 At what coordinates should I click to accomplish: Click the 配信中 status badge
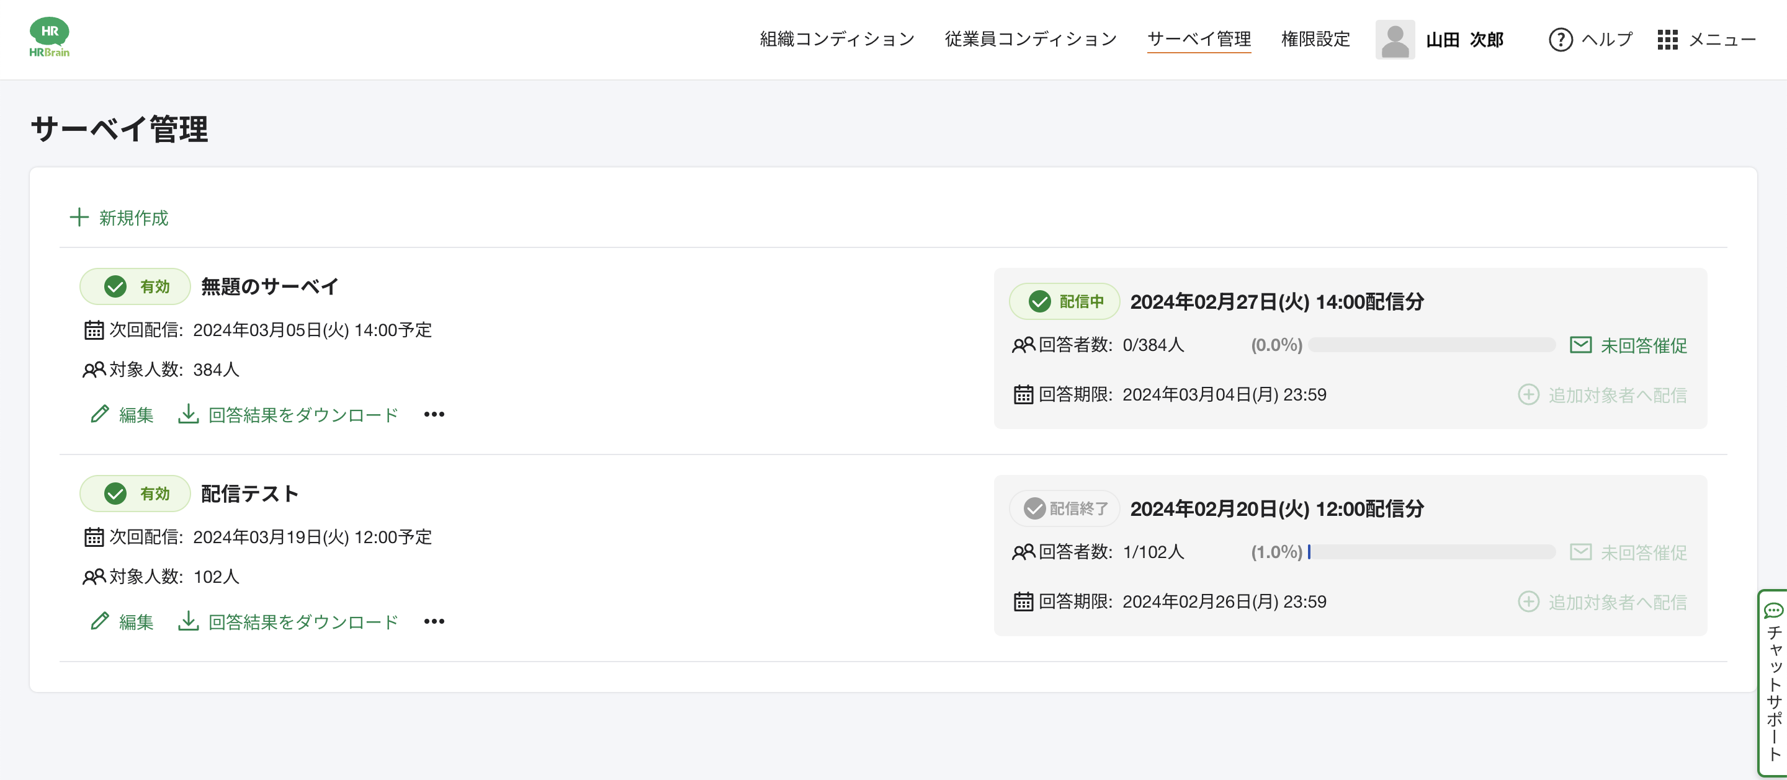pos(1064,301)
